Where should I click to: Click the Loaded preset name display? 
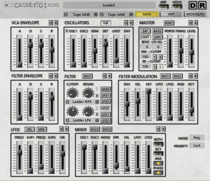pyautogui.click(x=109, y=5)
